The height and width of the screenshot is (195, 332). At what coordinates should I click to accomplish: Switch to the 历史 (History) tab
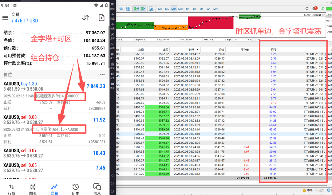coord(76,189)
